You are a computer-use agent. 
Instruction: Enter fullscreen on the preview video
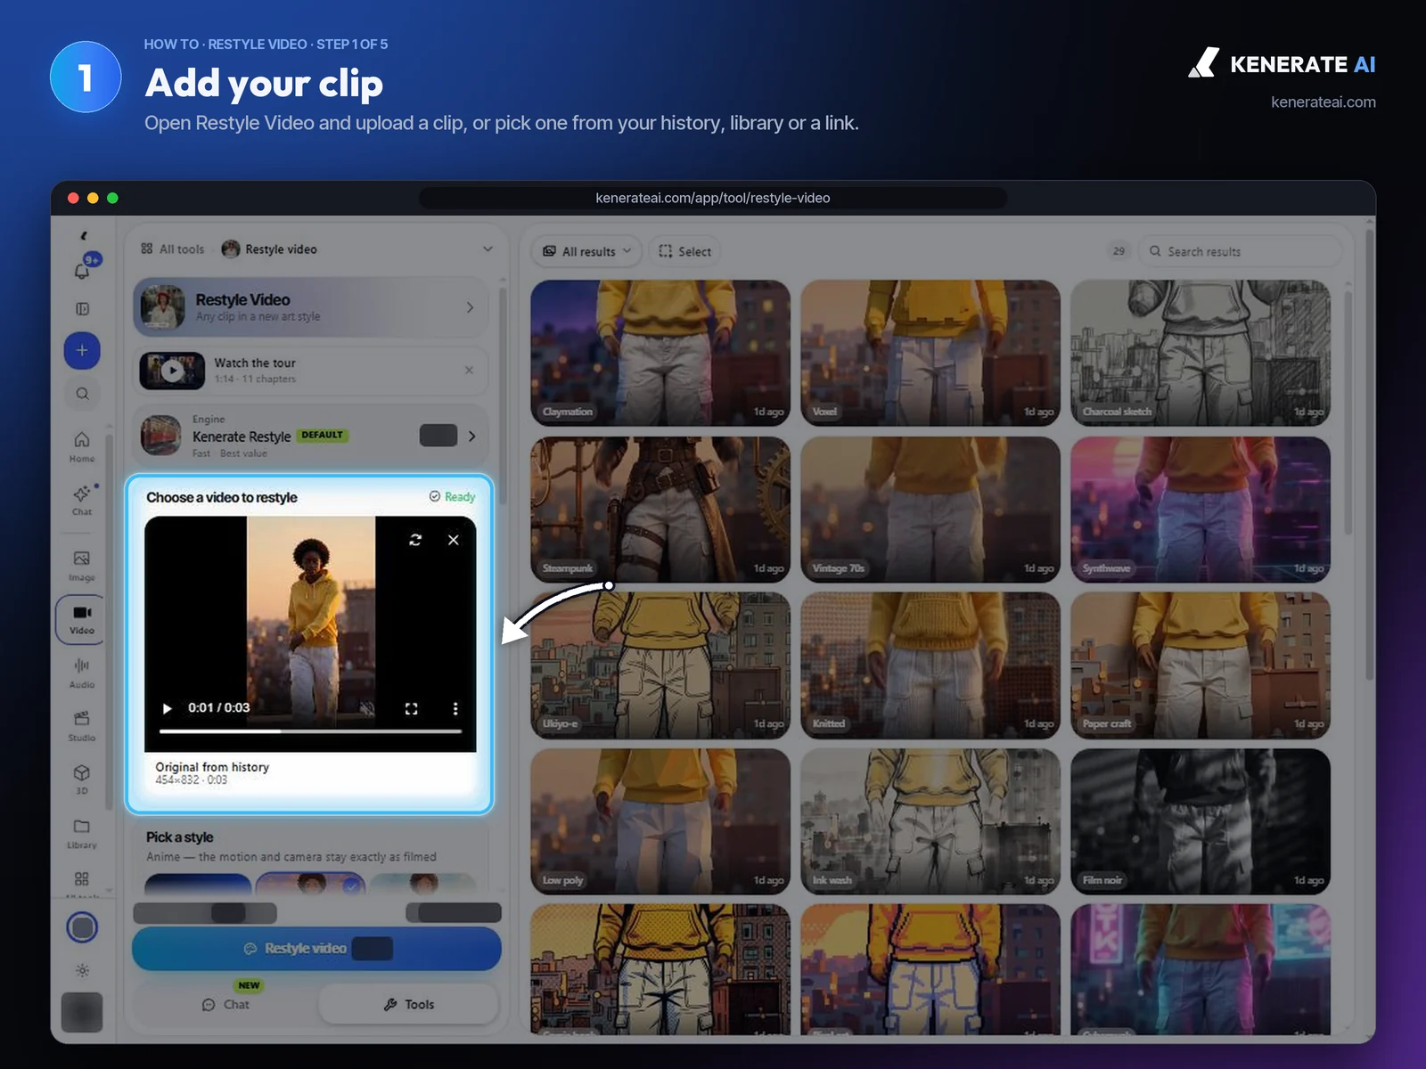[411, 708]
